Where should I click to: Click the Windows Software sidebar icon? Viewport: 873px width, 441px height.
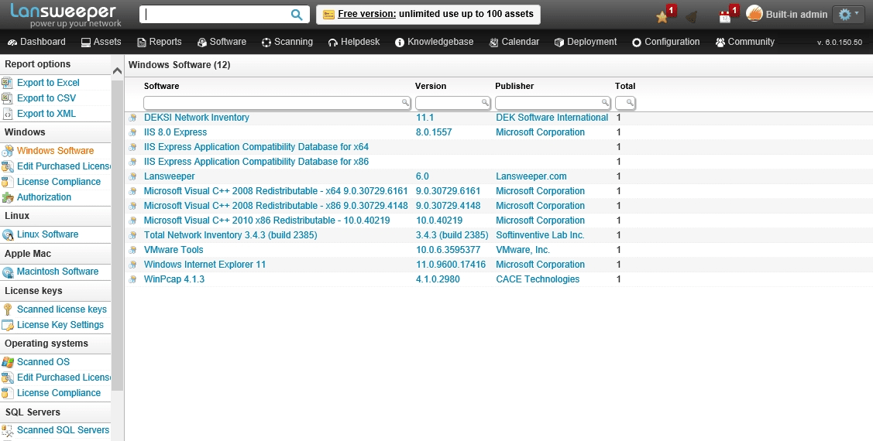point(7,151)
